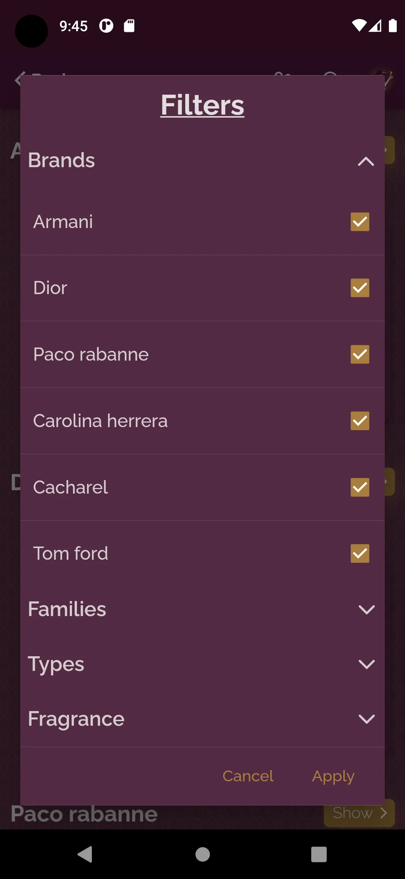The image size is (405, 879).
Task: Expand the Types filter chevron
Action: click(x=366, y=664)
